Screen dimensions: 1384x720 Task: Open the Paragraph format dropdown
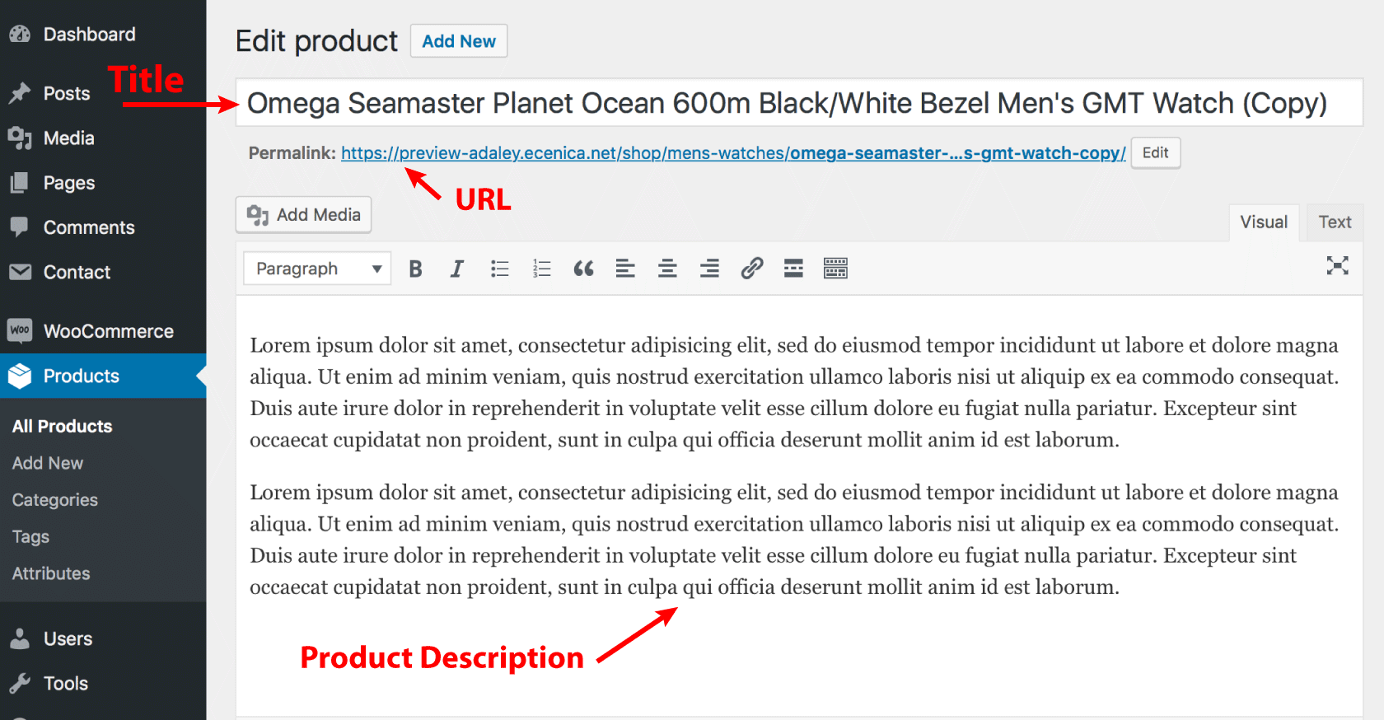pyautogui.click(x=317, y=269)
